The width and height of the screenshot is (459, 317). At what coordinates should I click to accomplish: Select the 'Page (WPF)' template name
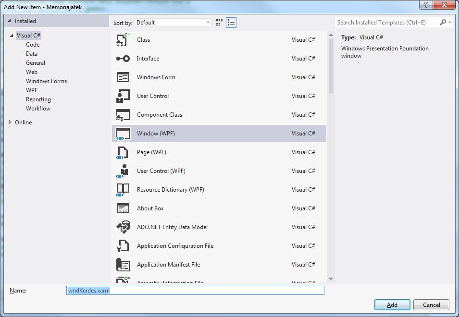[x=151, y=152]
